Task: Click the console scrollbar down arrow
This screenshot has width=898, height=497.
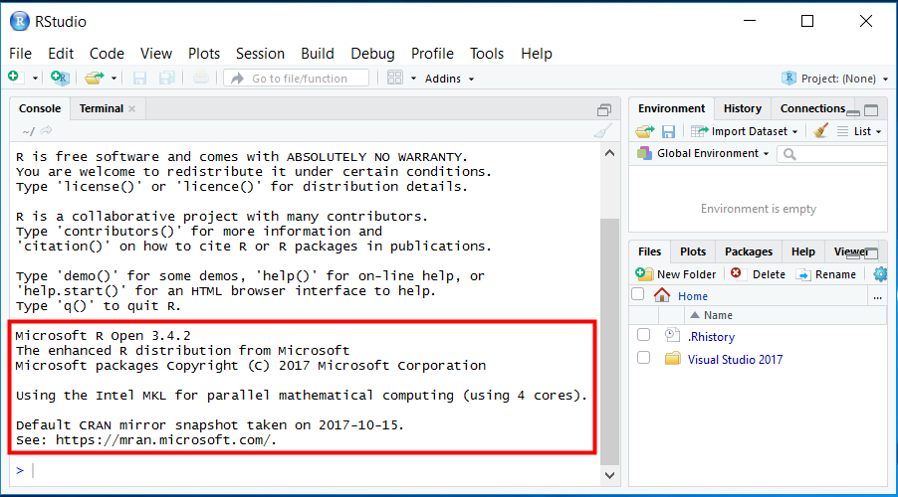Action: pyautogui.click(x=610, y=475)
